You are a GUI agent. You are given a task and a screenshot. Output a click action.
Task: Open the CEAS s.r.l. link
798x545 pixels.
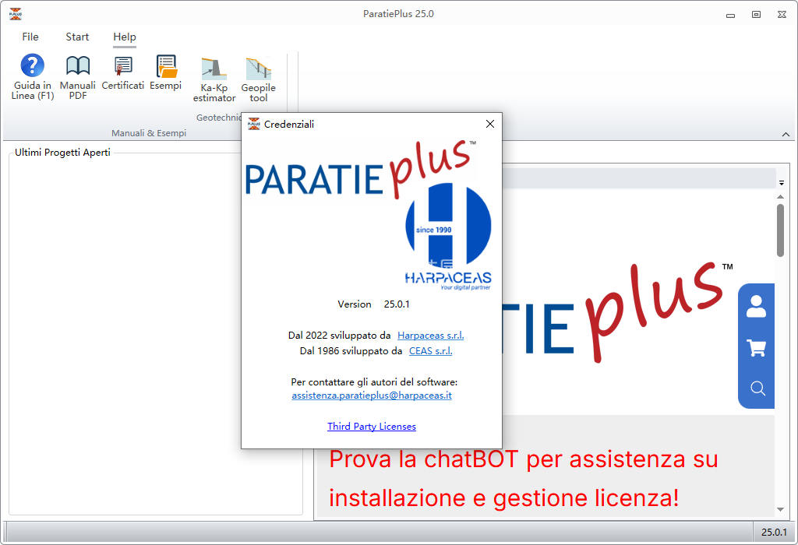[x=430, y=351]
